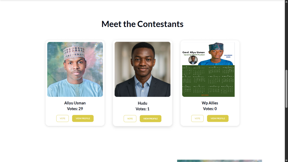Click the 'Wp Allies' name label

point(210,103)
